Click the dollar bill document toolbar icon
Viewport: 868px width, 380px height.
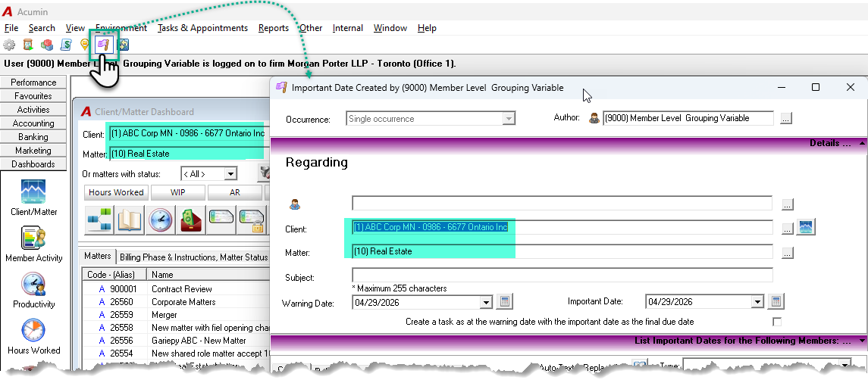66,45
